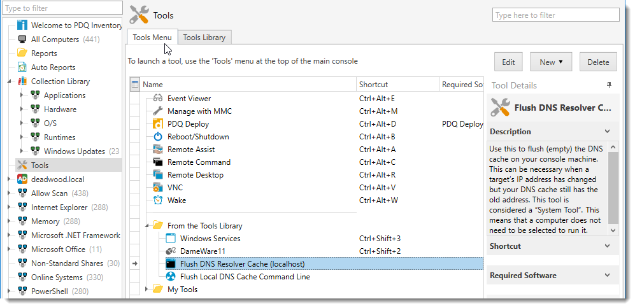The image size is (635, 308).
Task: Click the Remote Desktop icon
Action: coord(158,175)
